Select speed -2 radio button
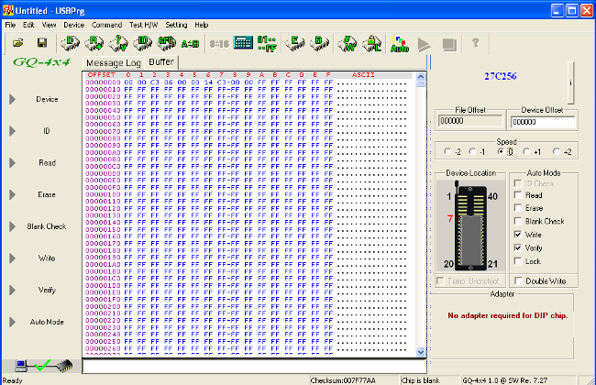 [x=447, y=151]
